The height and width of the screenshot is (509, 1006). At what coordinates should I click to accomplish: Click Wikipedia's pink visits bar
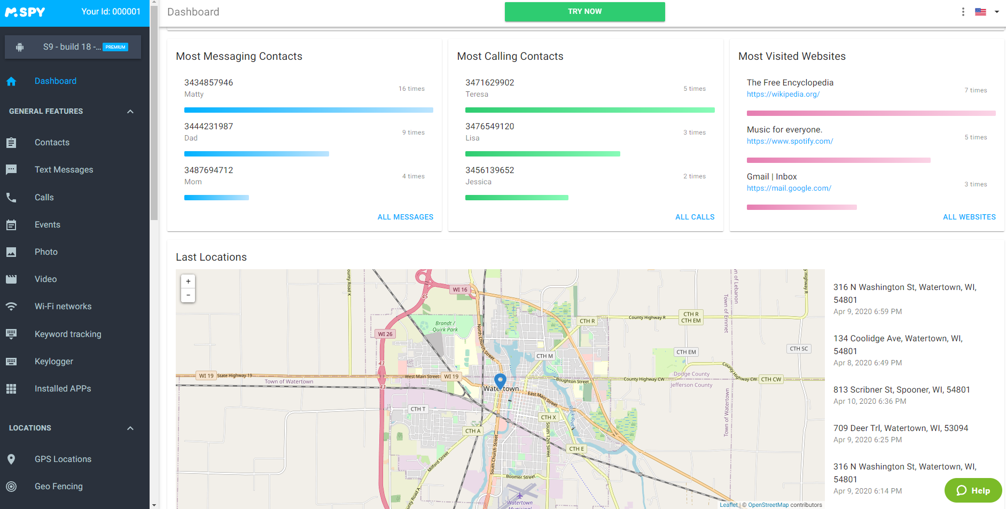pyautogui.click(x=871, y=113)
